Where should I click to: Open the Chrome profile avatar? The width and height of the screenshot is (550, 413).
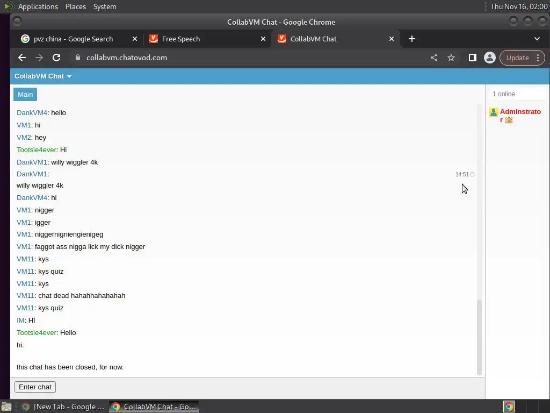[x=490, y=58]
